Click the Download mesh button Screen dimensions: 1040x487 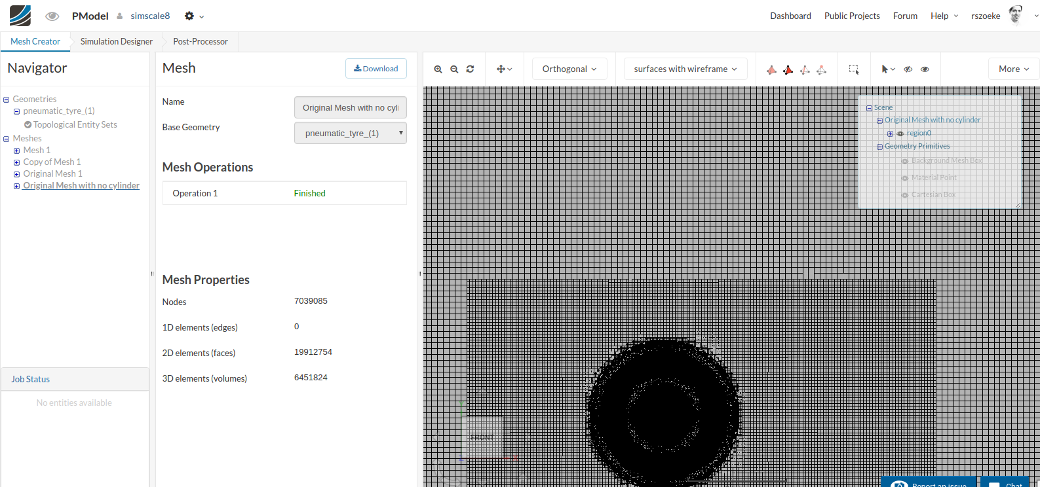(376, 69)
